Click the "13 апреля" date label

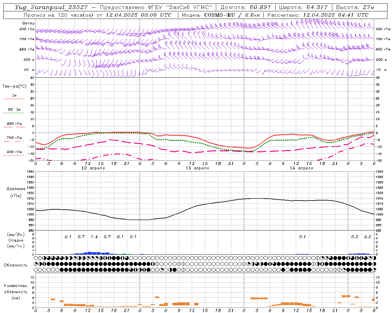(197, 168)
